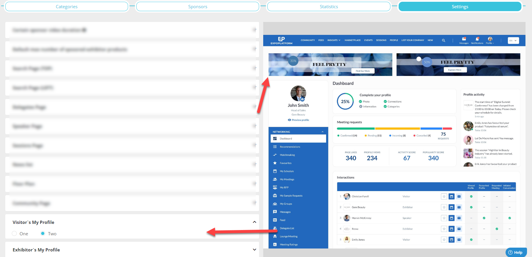Click the Find Our More banner button
The height and width of the screenshot is (257, 532).
click(x=363, y=71)
